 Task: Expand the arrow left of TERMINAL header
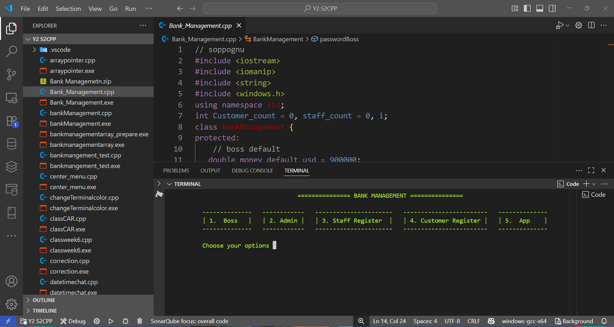point(159,184)
